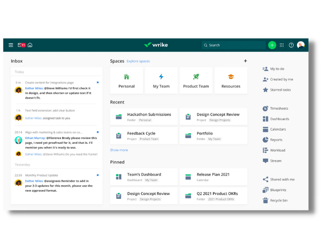The image size is (321, 241).
Task: Click Esther Miles' Do you need the frame message
Action: [x=61, y=154]
